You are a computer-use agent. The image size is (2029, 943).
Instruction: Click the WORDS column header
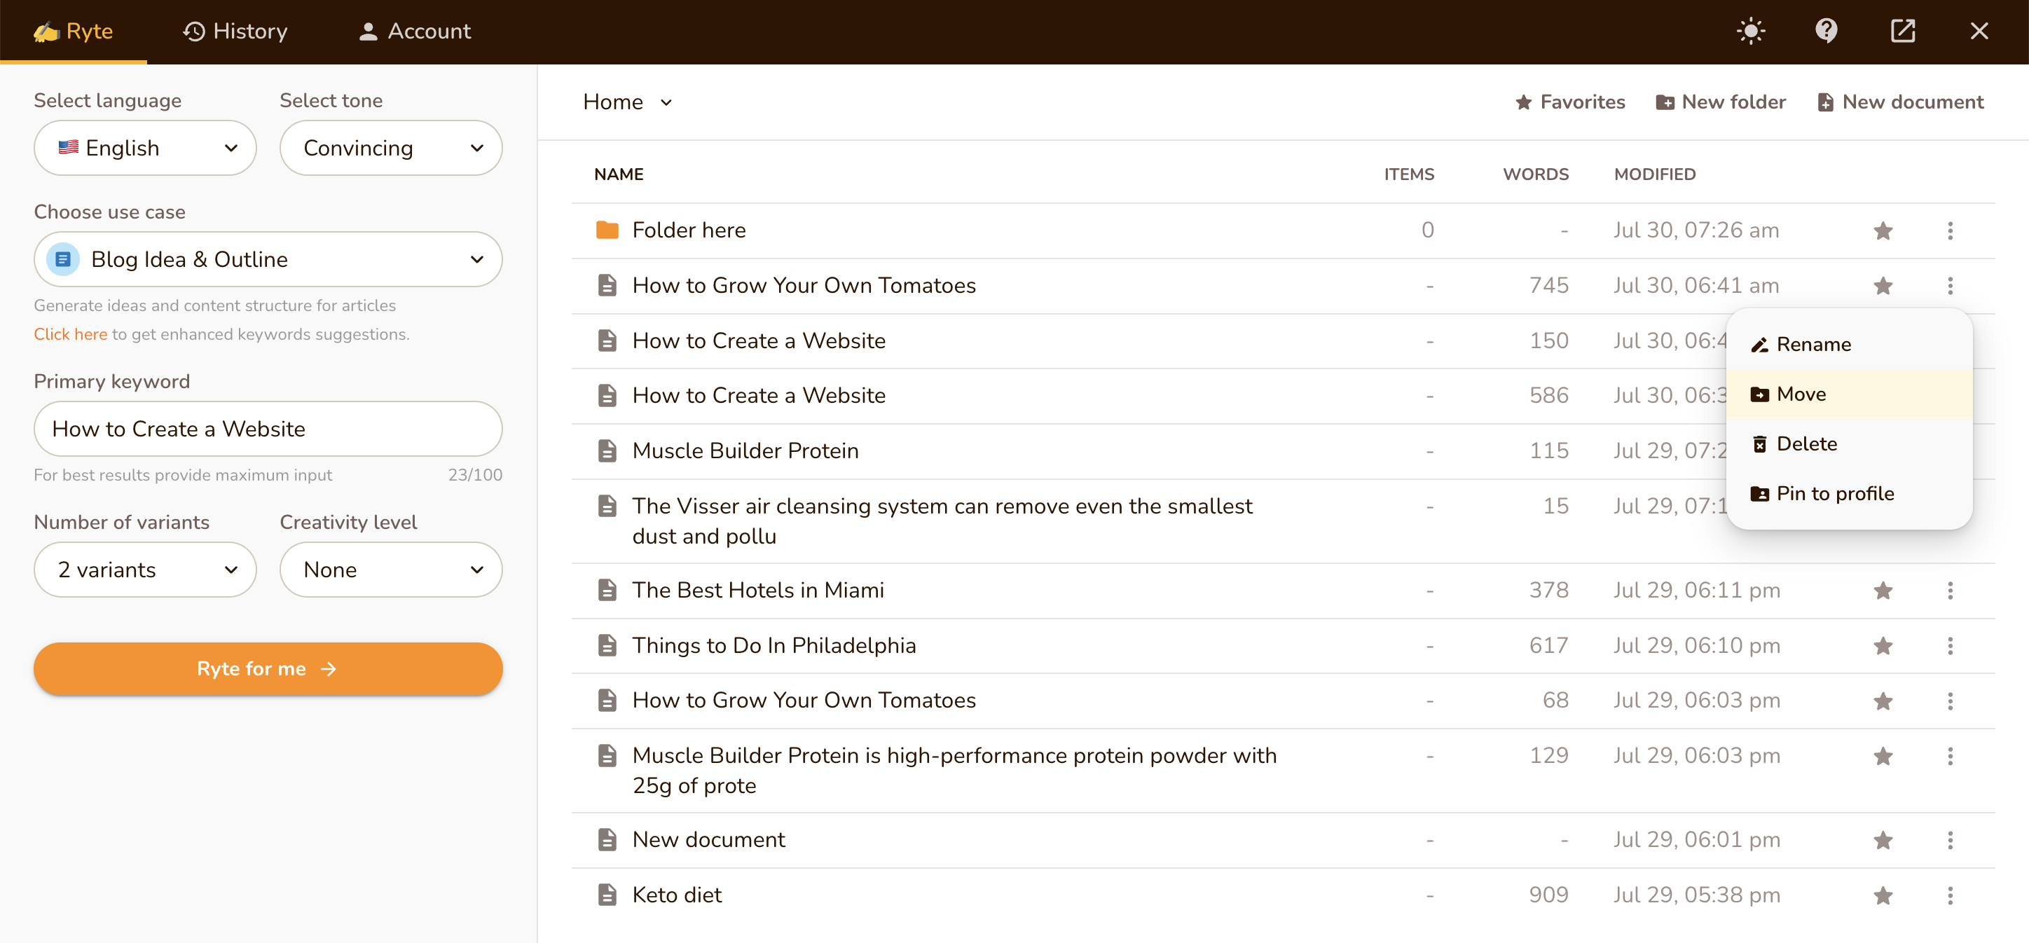(1535, 174)
